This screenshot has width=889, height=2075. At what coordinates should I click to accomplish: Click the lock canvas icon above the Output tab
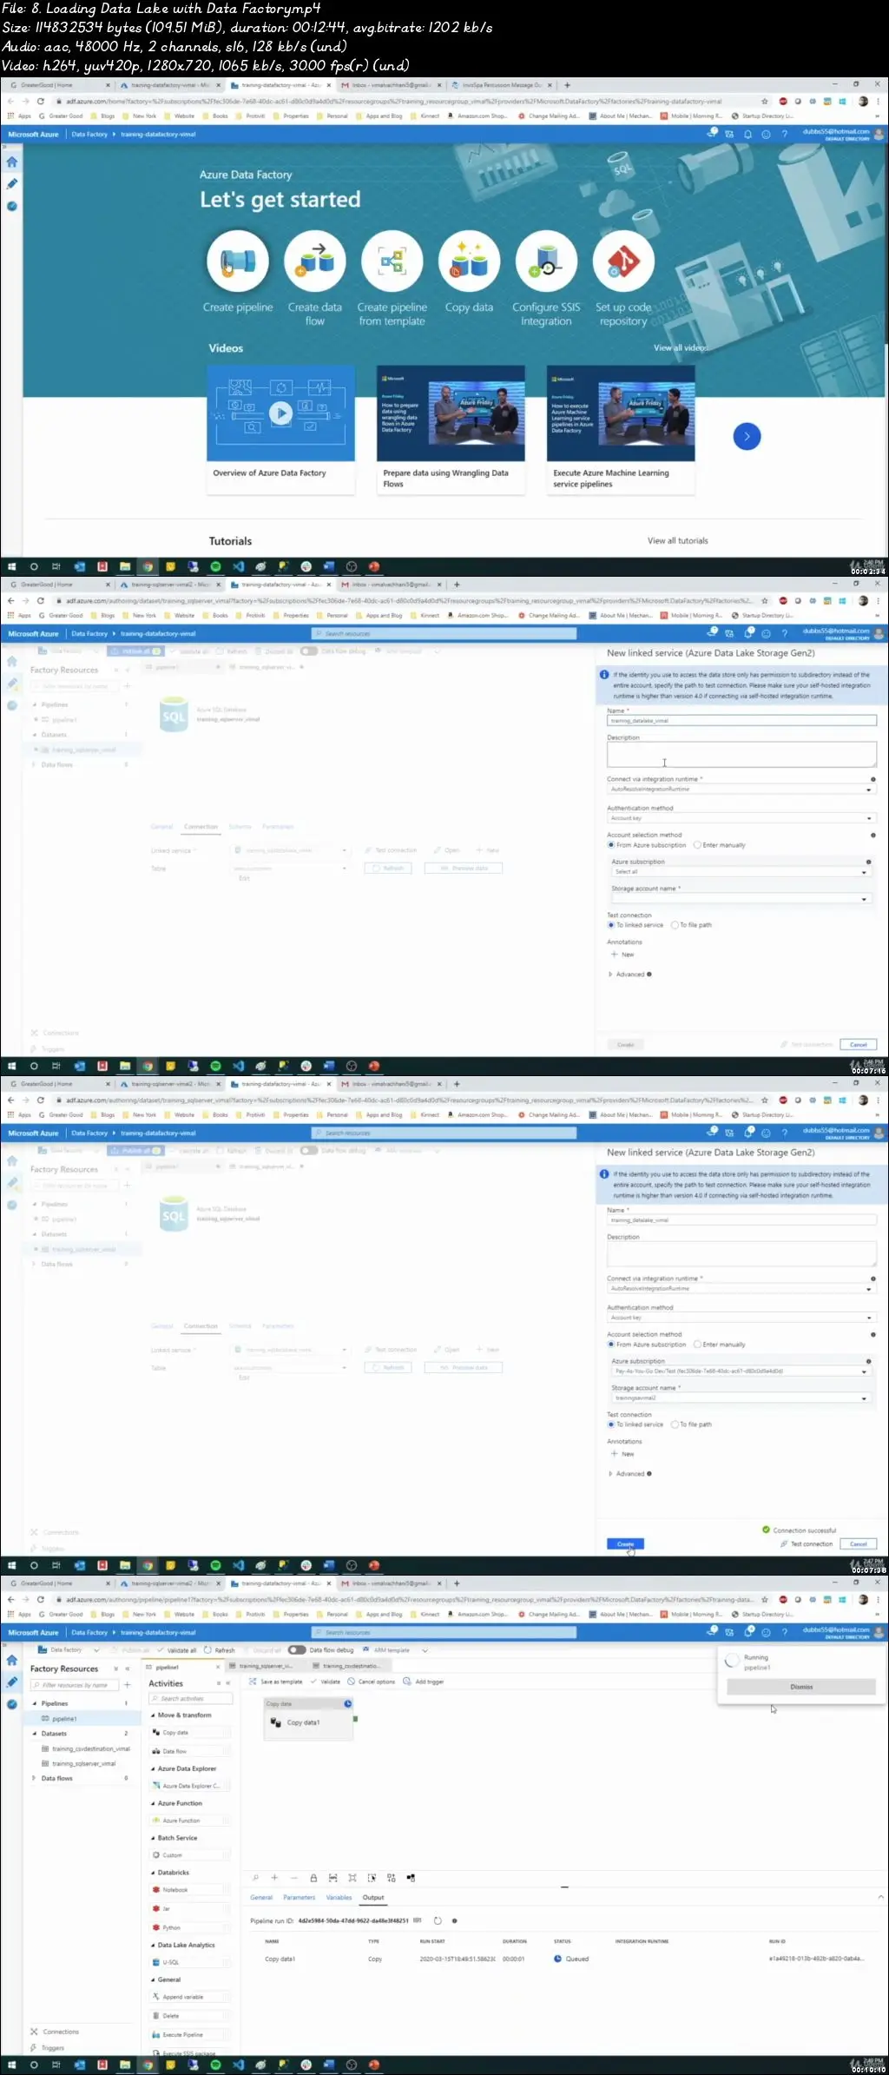[313, 1878]
